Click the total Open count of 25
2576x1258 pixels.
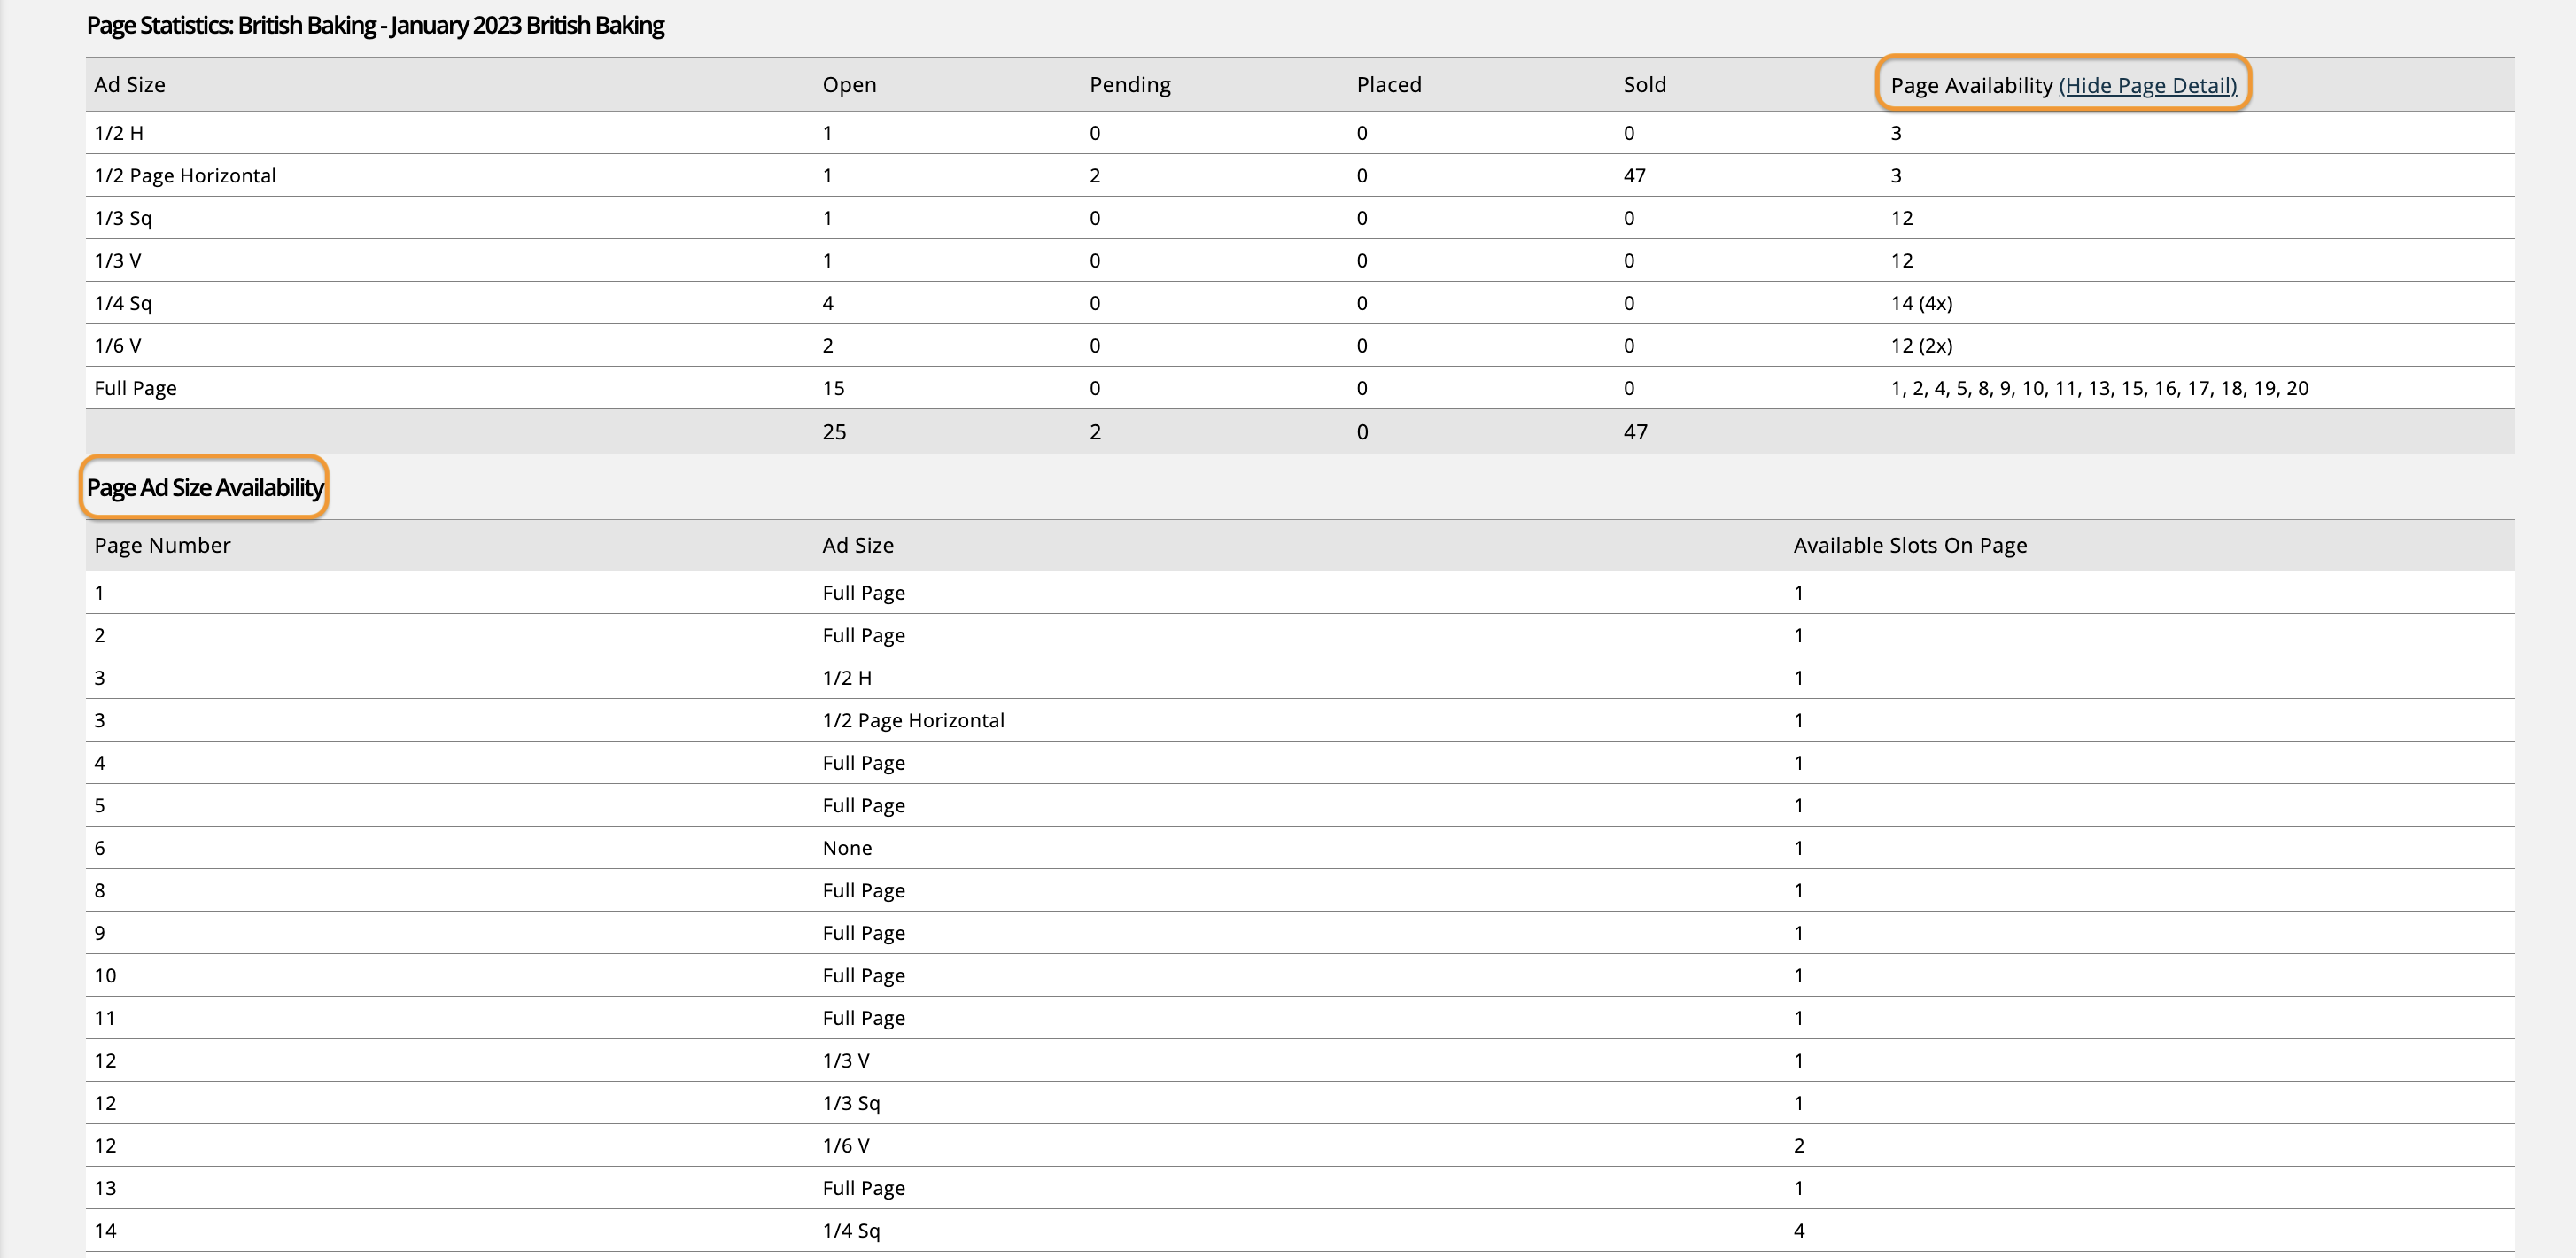834,432
